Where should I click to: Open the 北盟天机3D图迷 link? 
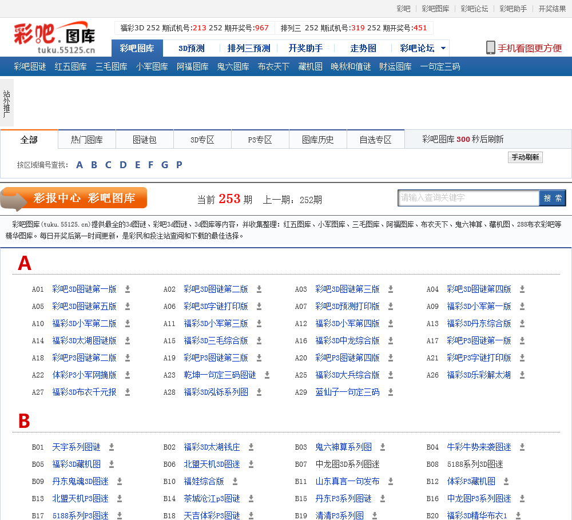pyautogui.click(x=212, y=465)
